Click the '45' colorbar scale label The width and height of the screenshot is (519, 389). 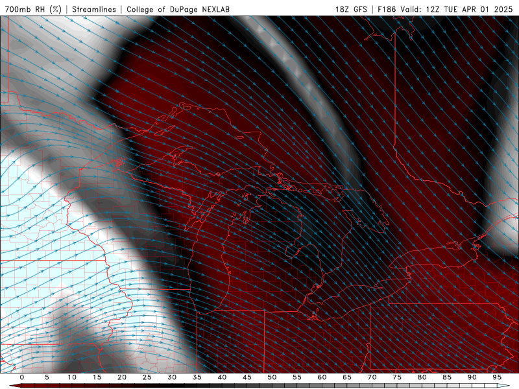click(x=247, y=377)
